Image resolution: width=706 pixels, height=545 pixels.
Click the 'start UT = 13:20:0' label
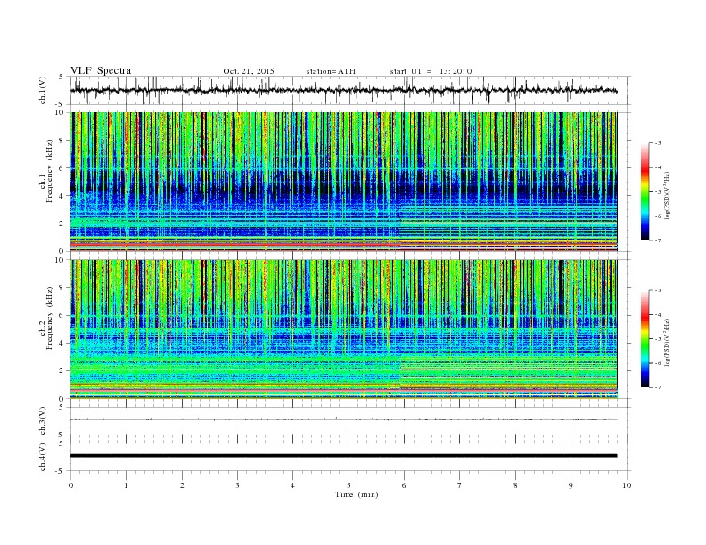click(x=431, y=71)
